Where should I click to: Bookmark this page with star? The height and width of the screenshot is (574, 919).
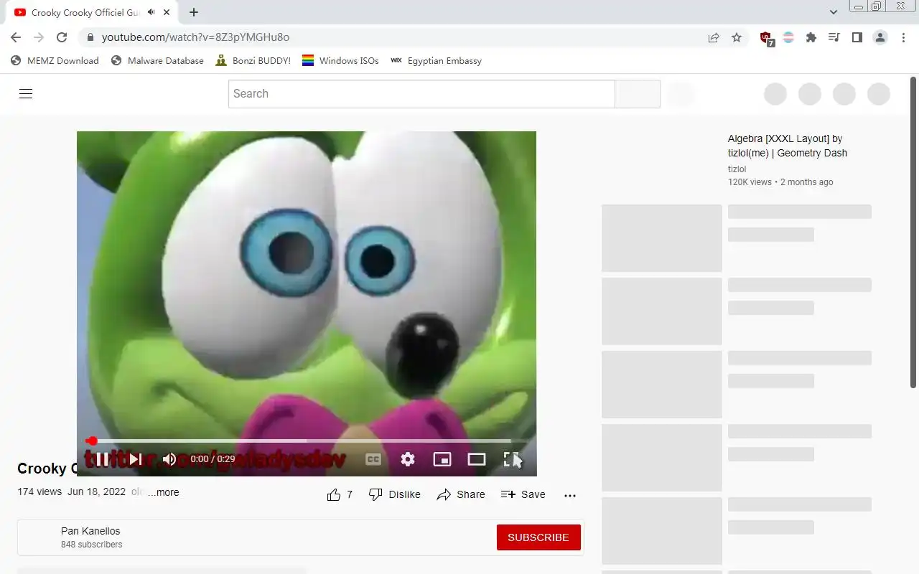[x=737, y=37]
